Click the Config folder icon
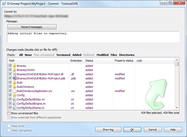 [14, 95]
